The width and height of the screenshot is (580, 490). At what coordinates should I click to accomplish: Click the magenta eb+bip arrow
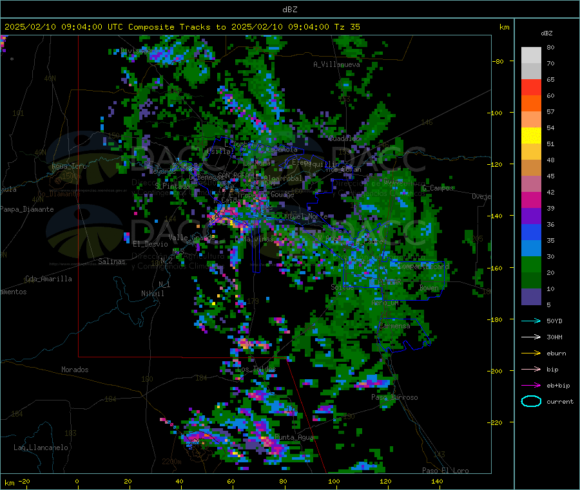pos(531,386)
